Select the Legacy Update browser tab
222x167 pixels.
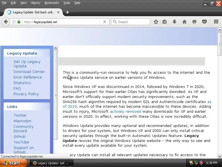(33, 12)
